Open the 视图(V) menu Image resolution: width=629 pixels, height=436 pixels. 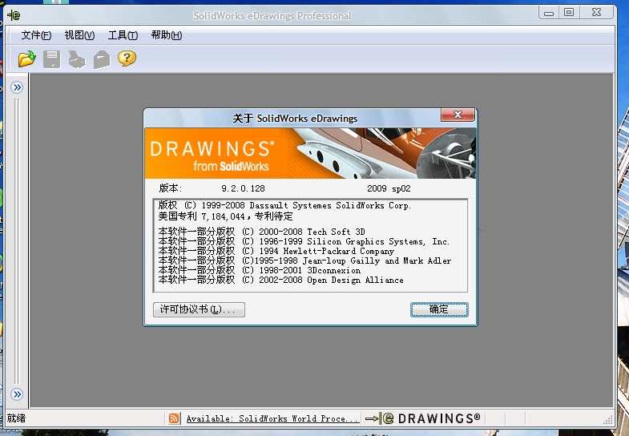(79, 35)
